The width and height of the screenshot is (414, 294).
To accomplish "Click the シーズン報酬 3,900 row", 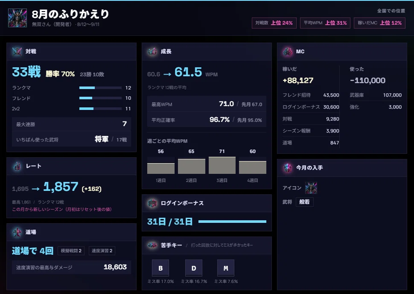I will coord(311,131).
